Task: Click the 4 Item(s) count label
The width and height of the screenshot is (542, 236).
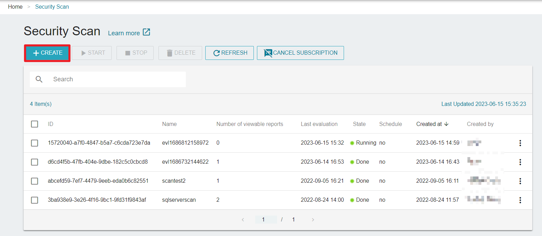Action: click(x=41, y=104)
